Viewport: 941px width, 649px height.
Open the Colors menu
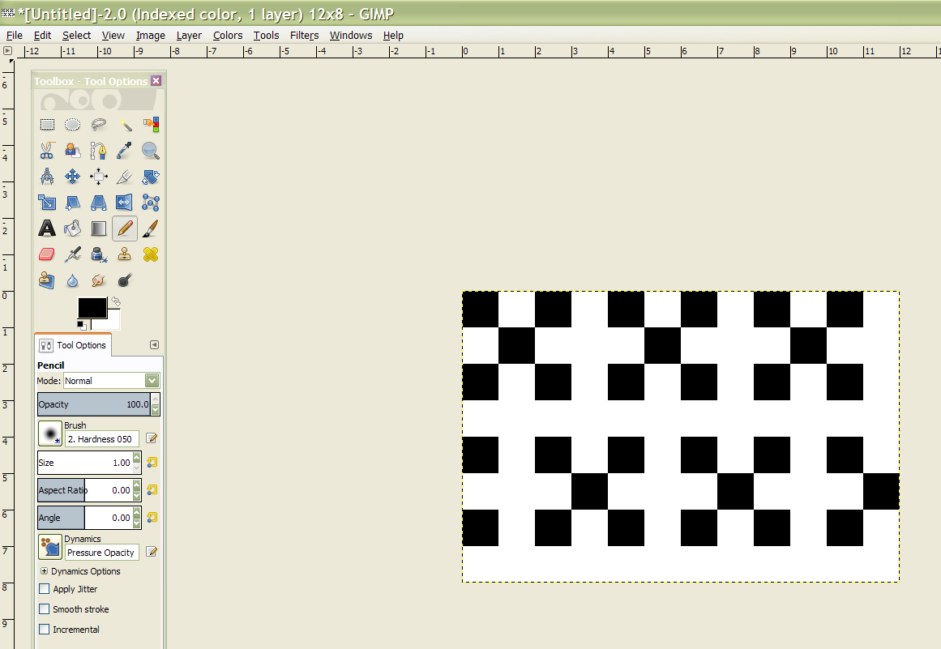coord(228,36)
